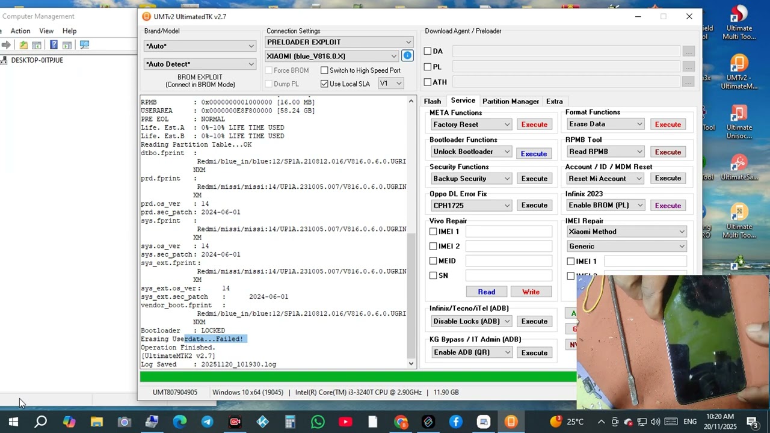
Task: Click Vivo Repair Write button
Action: [531, 292]
